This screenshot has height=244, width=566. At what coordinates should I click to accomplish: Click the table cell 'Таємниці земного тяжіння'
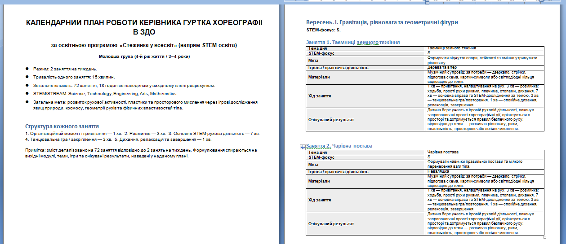pos(485,48)
